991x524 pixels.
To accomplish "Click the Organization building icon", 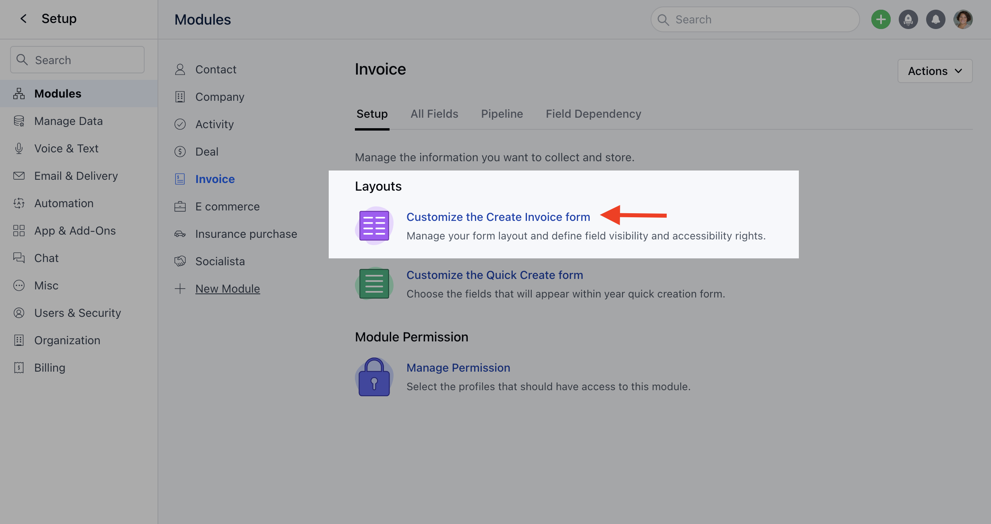I will coord(19,340).
